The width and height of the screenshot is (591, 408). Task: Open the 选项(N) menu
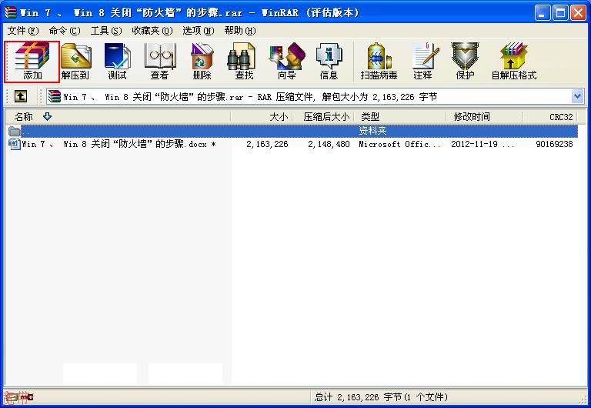(199, 31)
